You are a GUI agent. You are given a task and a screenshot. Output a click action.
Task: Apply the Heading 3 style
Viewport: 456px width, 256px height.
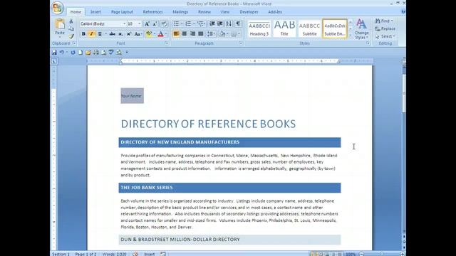259,28
